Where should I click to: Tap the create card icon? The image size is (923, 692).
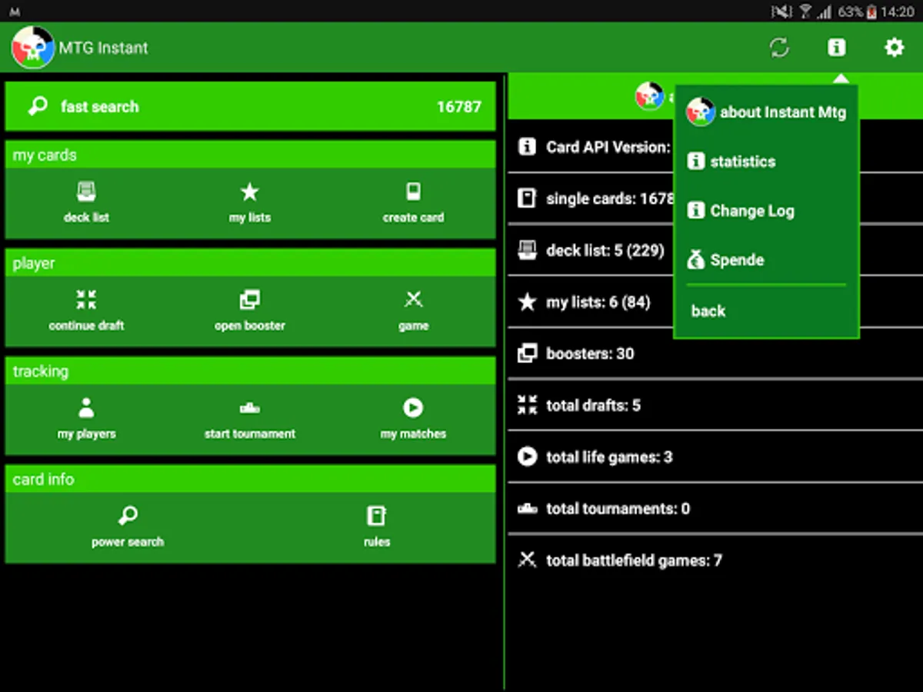[413, 191]
